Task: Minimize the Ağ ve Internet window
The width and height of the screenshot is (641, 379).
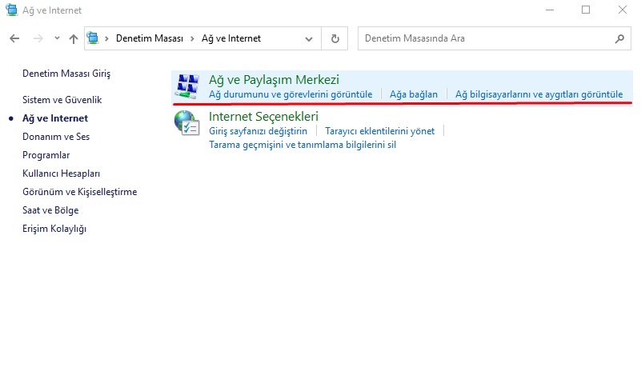Action: (550, 10)
